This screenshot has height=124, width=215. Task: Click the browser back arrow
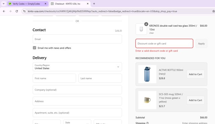(x=4, y=11)
